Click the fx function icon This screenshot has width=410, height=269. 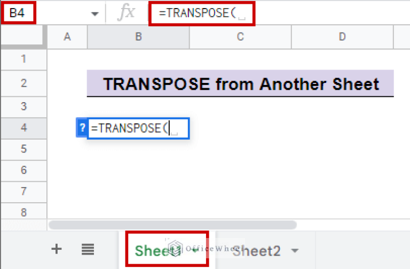[x=127, y=13]
